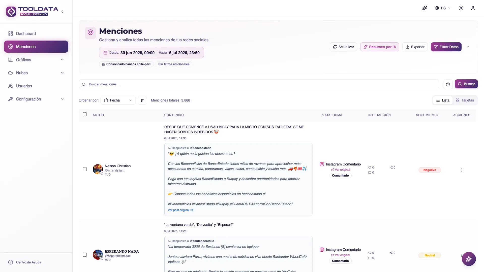Check the Nelson Christian mention checkbox
The width and height of the screenshot is (484, 272).
[x=85, y=169]
